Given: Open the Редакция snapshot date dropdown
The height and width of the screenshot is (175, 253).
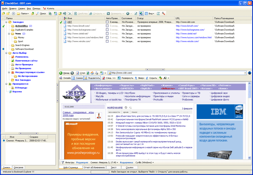Looking at the screenshot, I should pos(104,163).
